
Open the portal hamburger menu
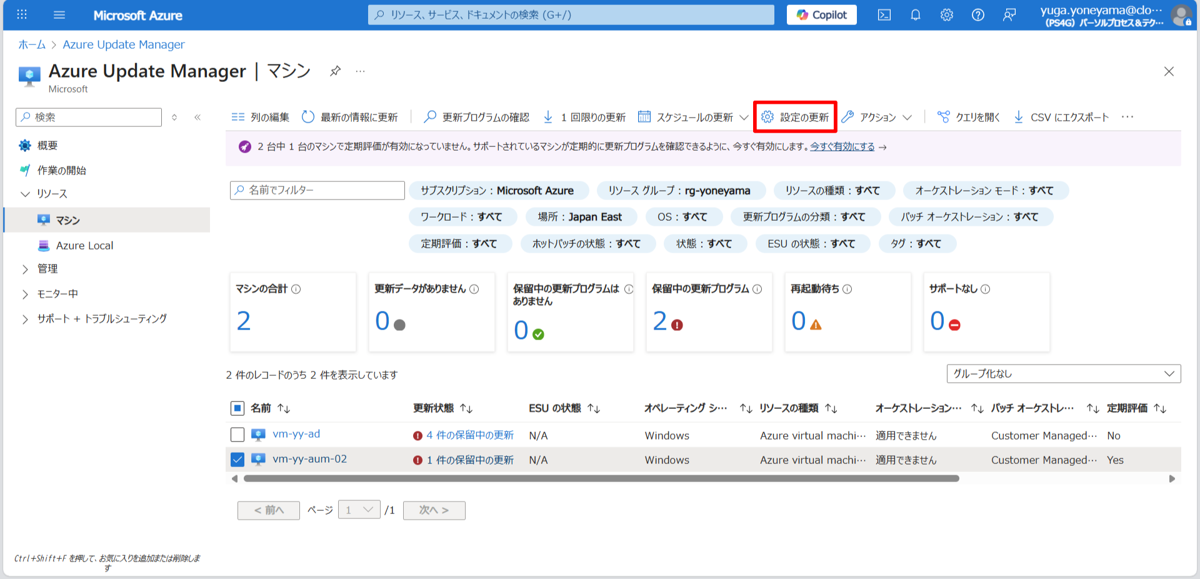coord(59,14)
